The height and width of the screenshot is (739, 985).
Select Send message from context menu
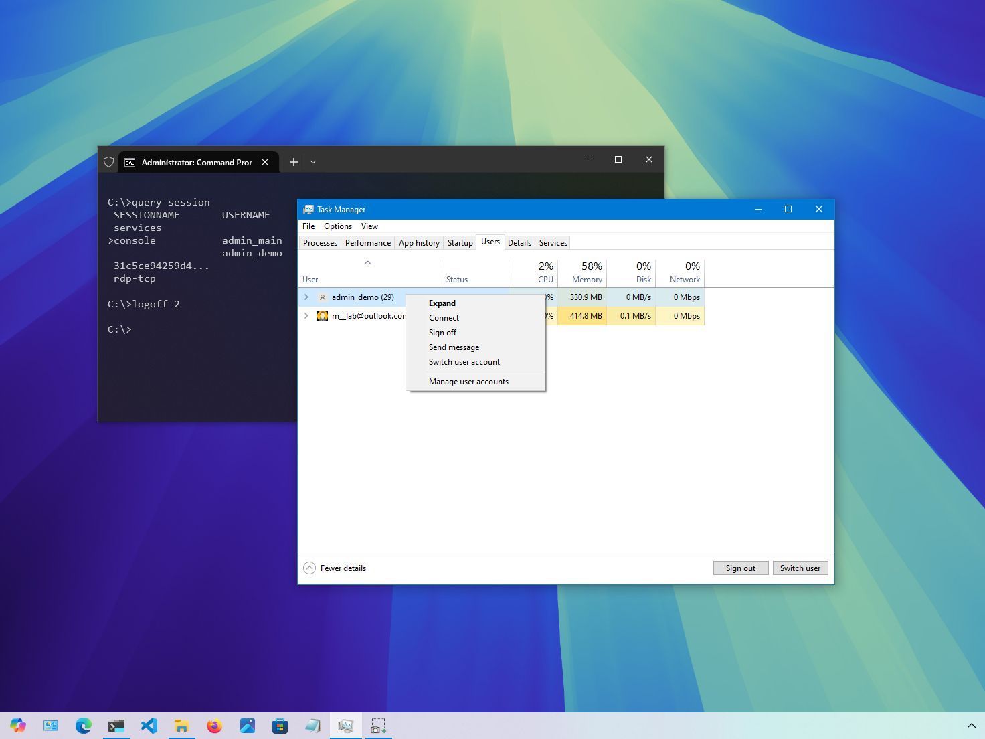point(454,347)
